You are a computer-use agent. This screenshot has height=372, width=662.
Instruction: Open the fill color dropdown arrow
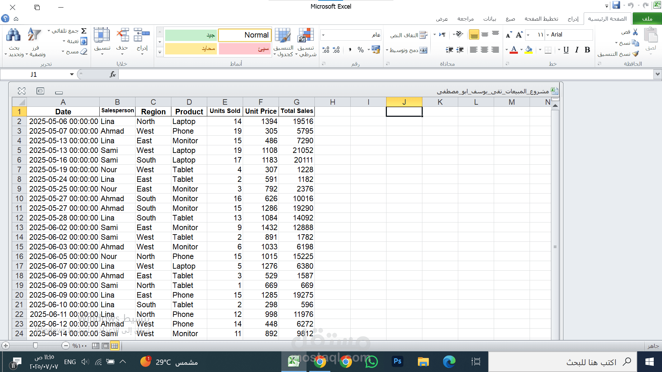(x=521, y=50)
